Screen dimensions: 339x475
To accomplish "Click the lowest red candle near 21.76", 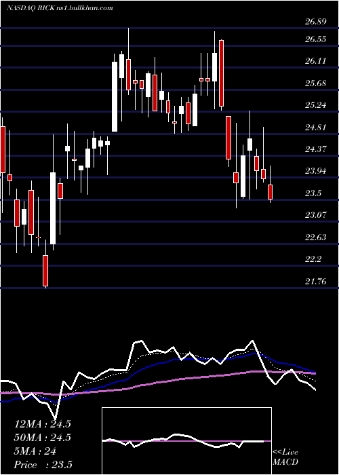I will tap(45, 271).
